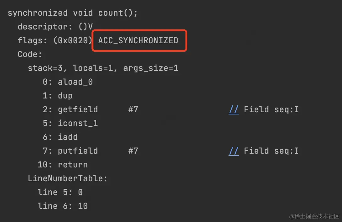This screenshot has width=342, height=222.
Task: Click the line 5: 0 entry
Action: [x=60, y=192]
